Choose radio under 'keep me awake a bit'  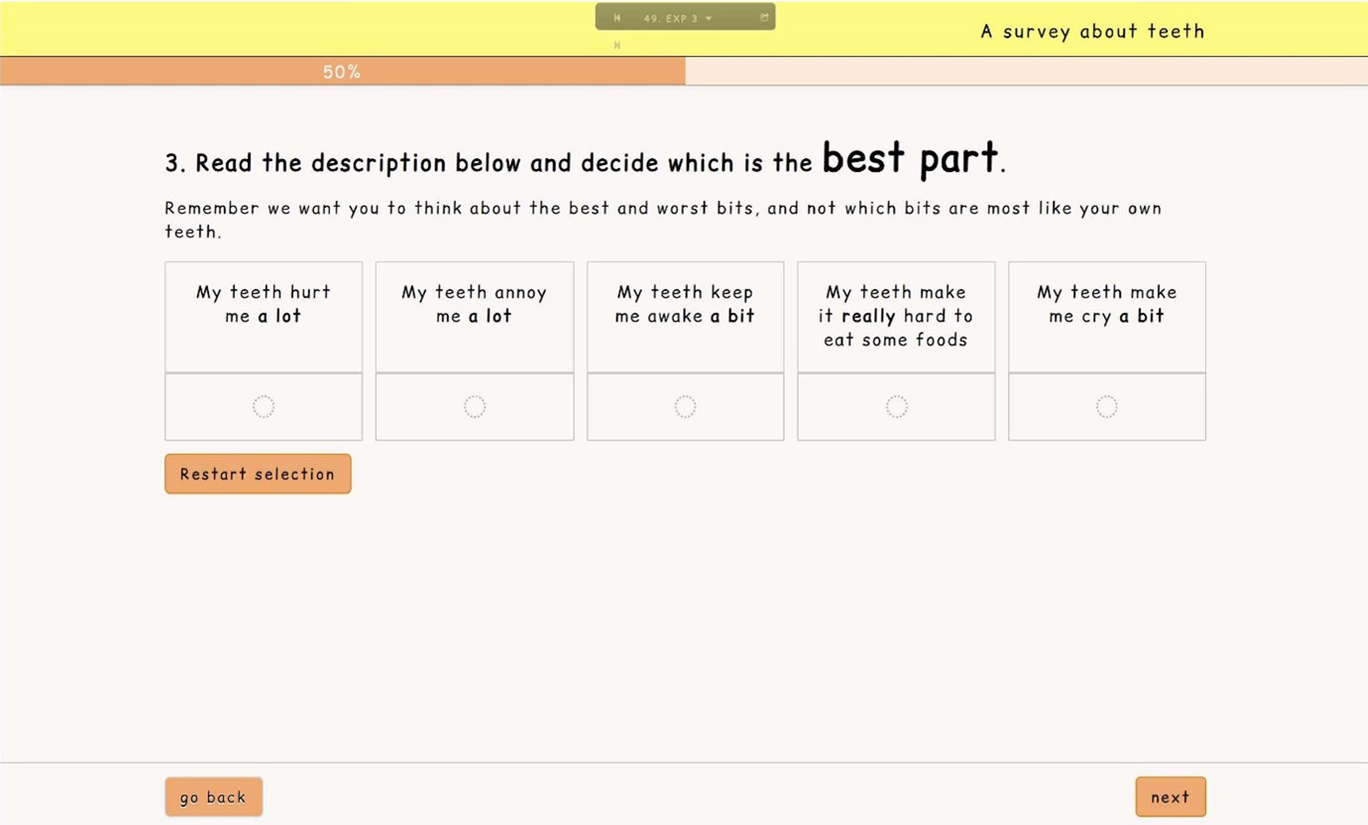click(x=685, y=406)
